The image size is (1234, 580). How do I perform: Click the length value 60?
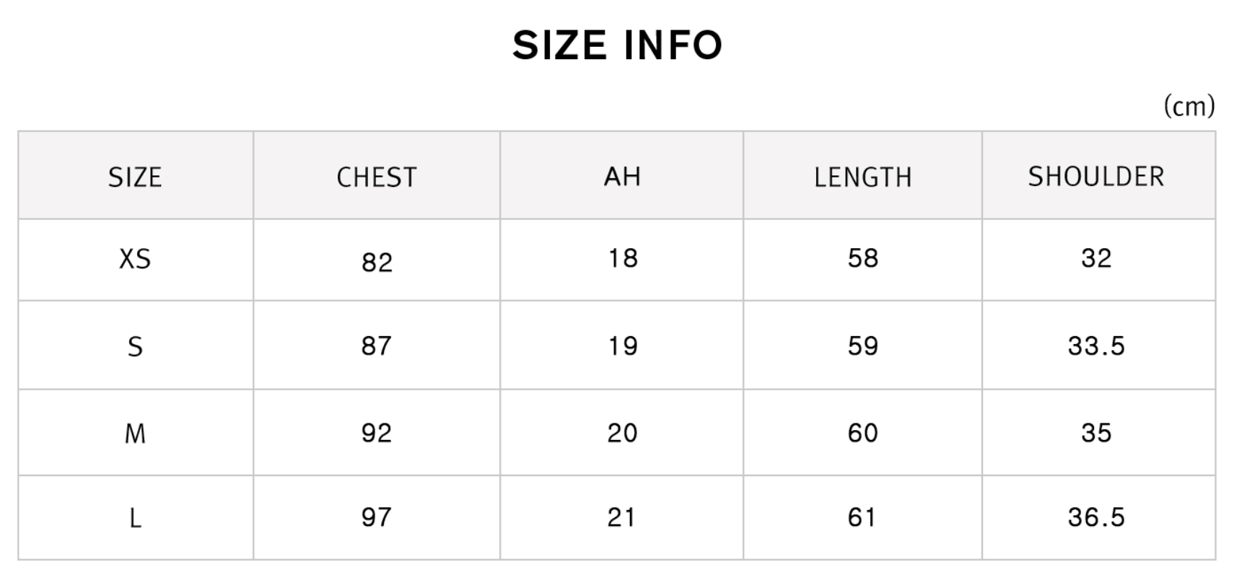(863, 433)
